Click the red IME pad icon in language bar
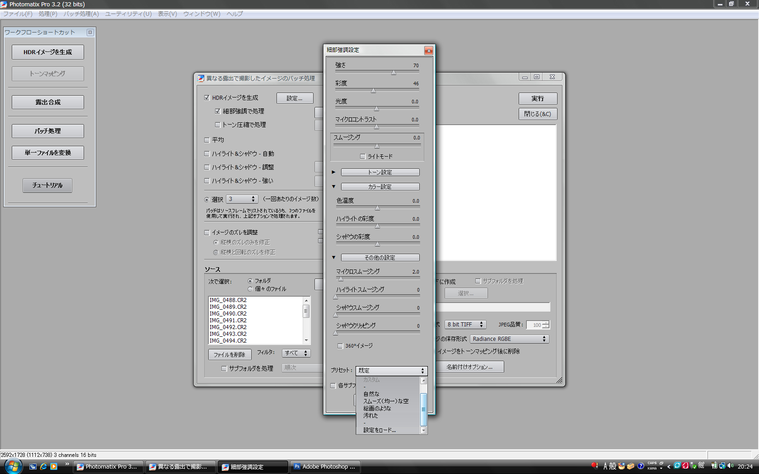 [x=595, y=465]
